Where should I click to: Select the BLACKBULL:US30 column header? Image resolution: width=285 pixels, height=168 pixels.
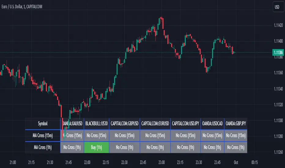click(x=96, y=124)
